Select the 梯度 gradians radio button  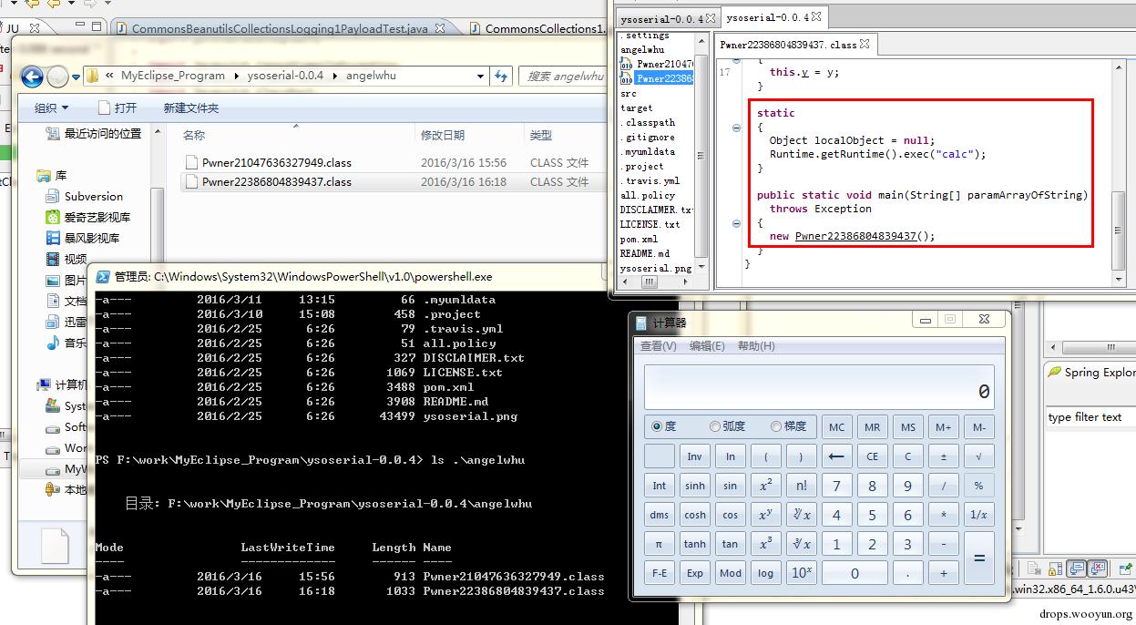point(776,426)
